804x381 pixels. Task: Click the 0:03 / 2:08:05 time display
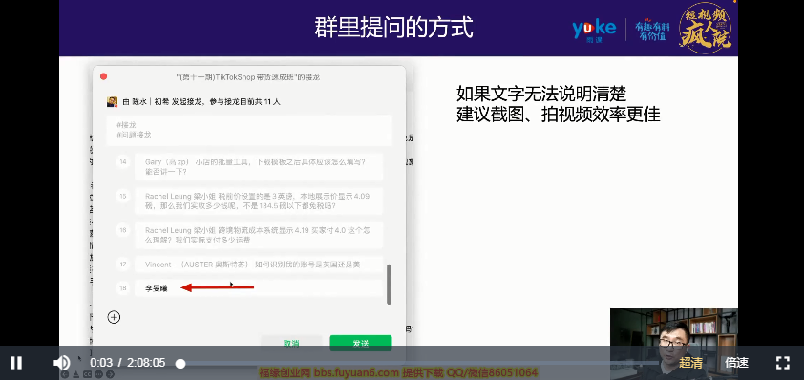128,363
